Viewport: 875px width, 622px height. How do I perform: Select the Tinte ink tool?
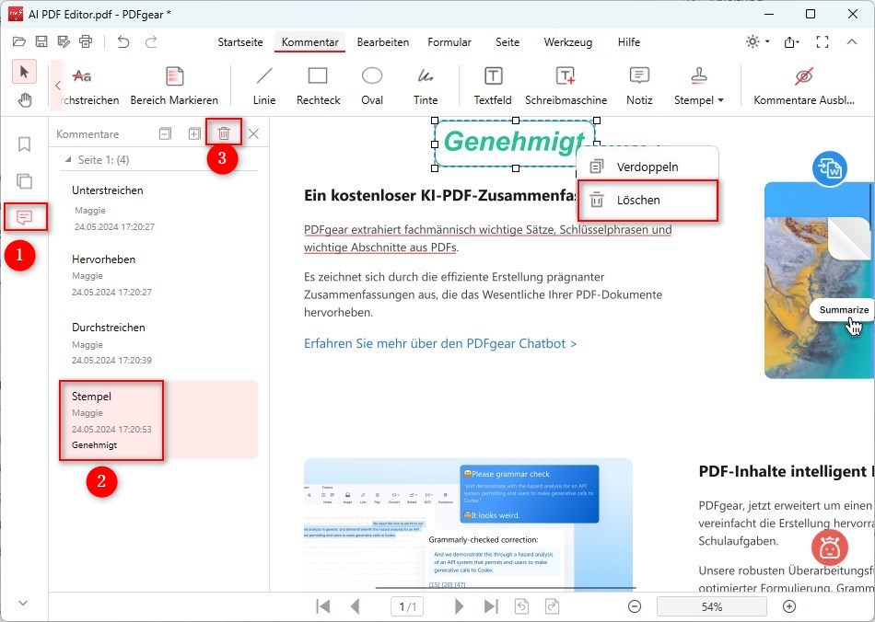(426, 86)
